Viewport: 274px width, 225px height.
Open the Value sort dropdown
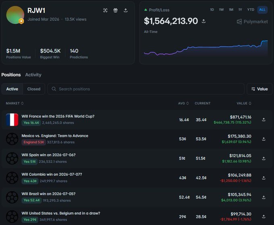pos(259,89)
